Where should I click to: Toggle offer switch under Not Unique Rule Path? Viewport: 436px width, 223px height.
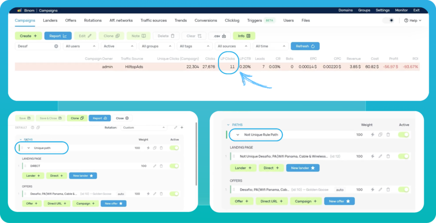click(x=404, y=189)
